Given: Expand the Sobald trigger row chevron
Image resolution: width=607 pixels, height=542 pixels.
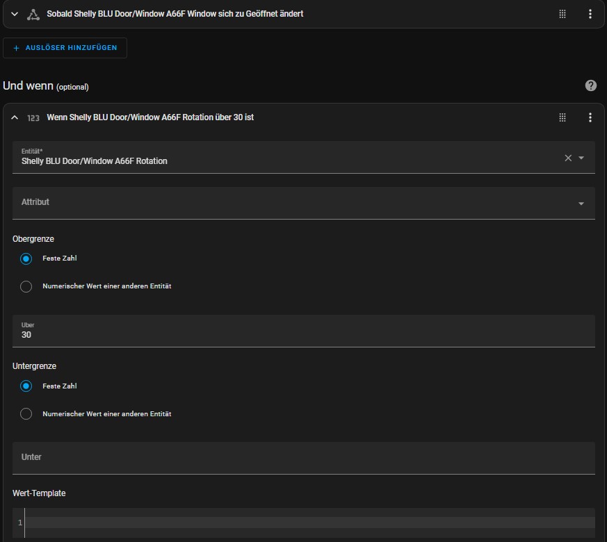Looking at the screenshot, I should [x=15, y=14].
